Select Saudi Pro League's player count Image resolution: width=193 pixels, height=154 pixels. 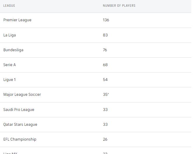105,109
